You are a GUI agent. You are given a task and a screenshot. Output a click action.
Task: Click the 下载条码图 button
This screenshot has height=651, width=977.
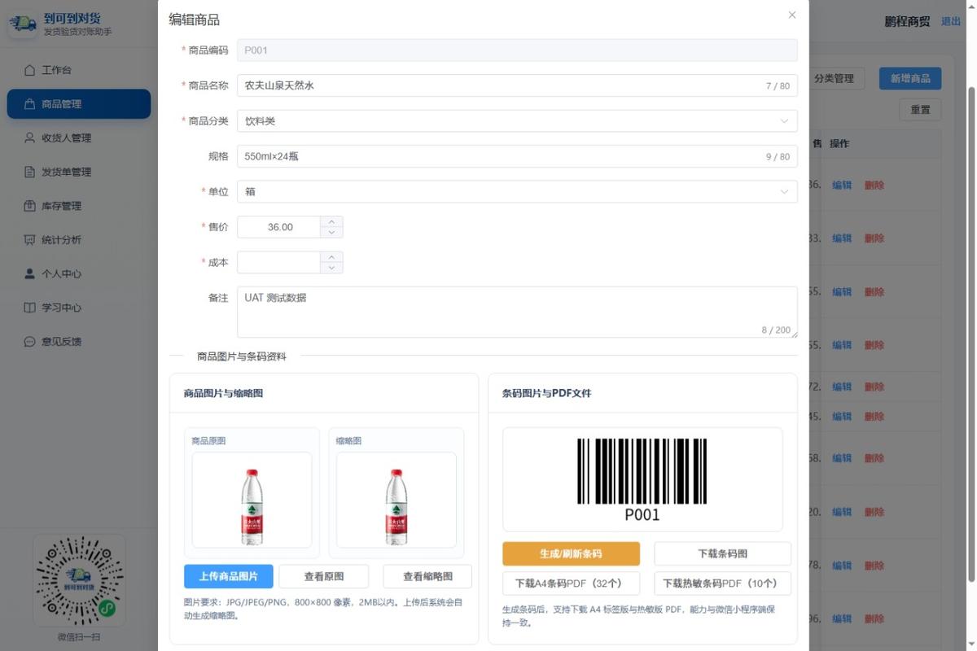pyautogui.click(x=722, y=553)
